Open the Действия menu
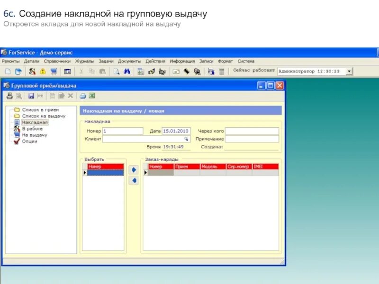Viewport: 379px width, 284px height. pyautogui.click(x=155, y=61)
